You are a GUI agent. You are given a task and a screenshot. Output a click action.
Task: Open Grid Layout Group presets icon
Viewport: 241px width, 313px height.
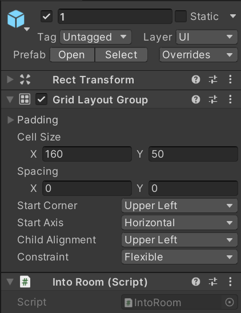pos(213,99)
